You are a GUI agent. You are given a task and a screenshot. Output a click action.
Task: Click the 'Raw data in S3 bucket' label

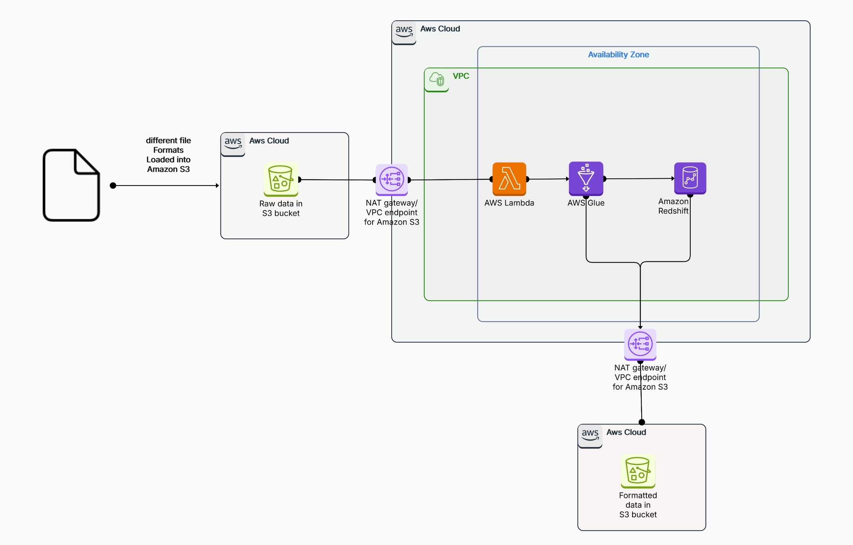281,208
